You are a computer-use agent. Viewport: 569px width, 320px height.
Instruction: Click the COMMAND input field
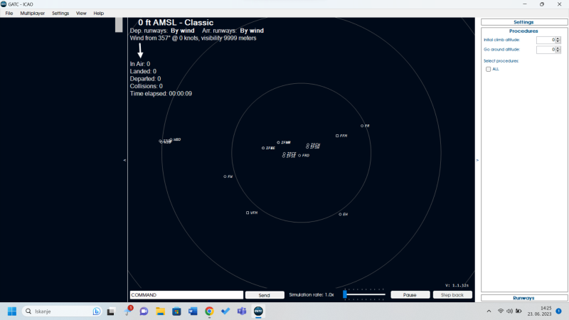click(186, 295)
